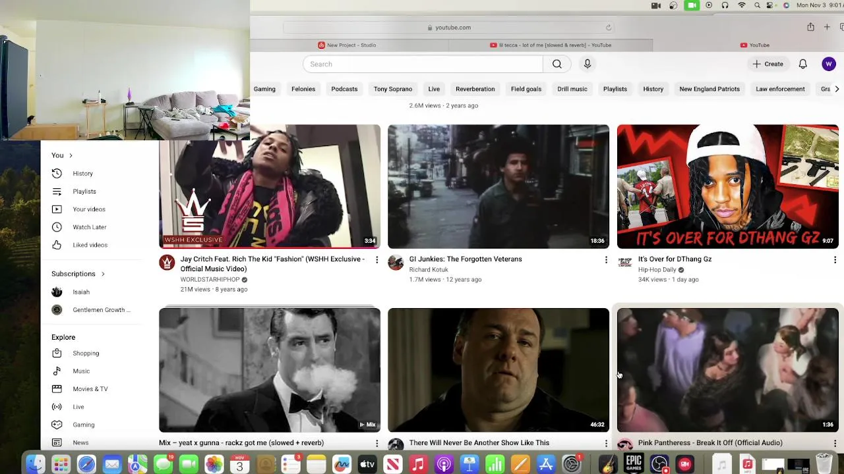Open Live in Explore
This screenshot has height=474, width=844.
[78, 407]
